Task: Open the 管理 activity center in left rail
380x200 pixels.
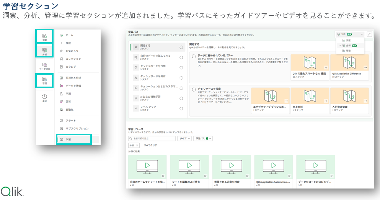Action: click(45, 80)
